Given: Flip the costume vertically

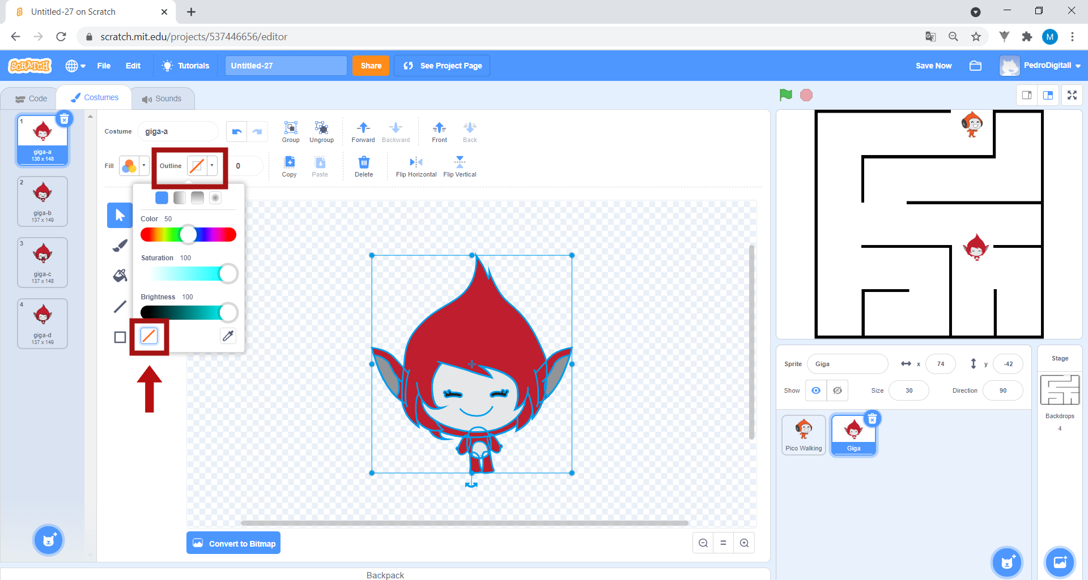Looking at the screenshot, I should 460,166.
